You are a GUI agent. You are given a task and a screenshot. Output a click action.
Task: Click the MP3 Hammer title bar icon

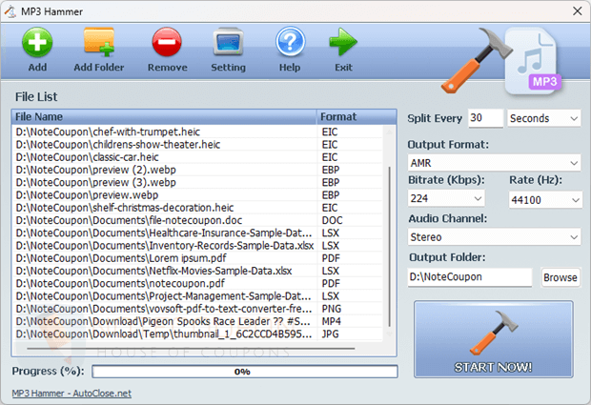[x=10, y=11]
